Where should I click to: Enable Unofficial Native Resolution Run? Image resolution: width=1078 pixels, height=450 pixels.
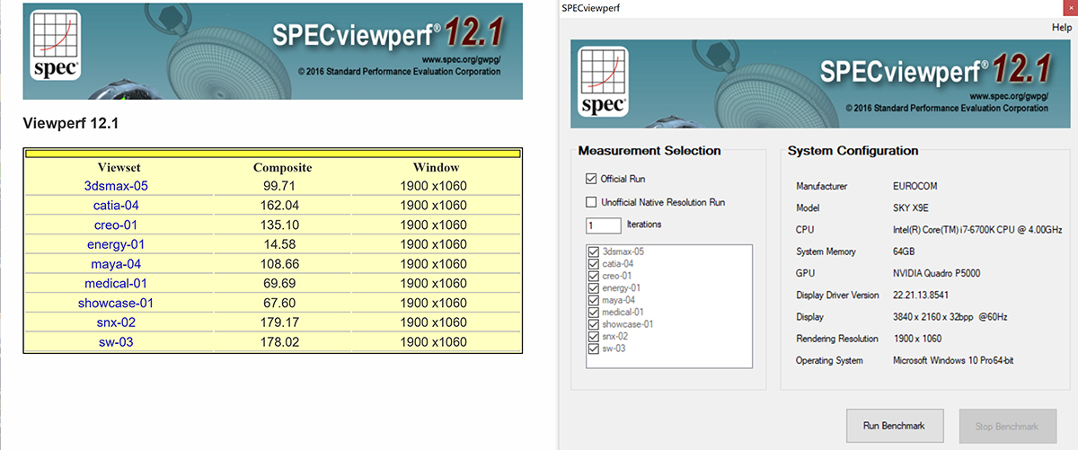591,202
